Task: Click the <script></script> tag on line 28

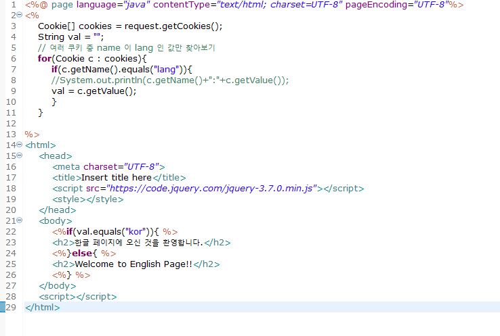Action: 78,297
